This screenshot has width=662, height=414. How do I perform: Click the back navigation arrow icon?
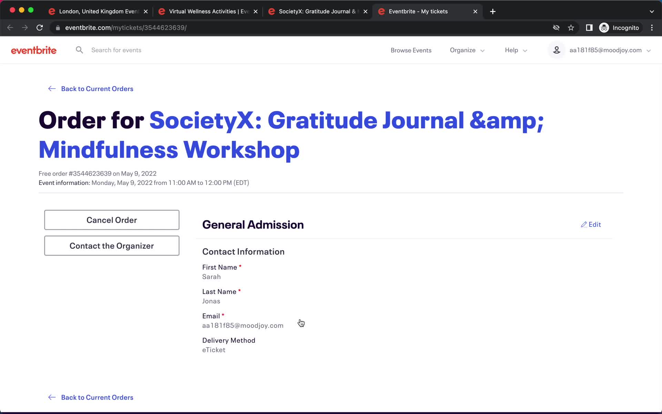tap(10, 28)
